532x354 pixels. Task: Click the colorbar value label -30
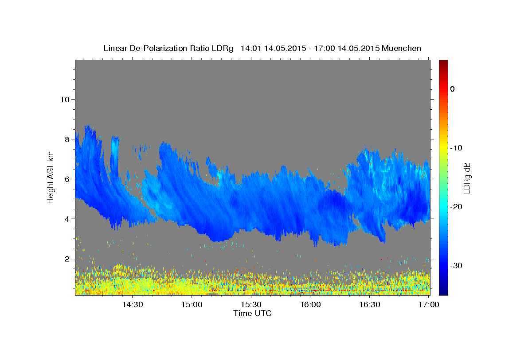tap(457, 265)
